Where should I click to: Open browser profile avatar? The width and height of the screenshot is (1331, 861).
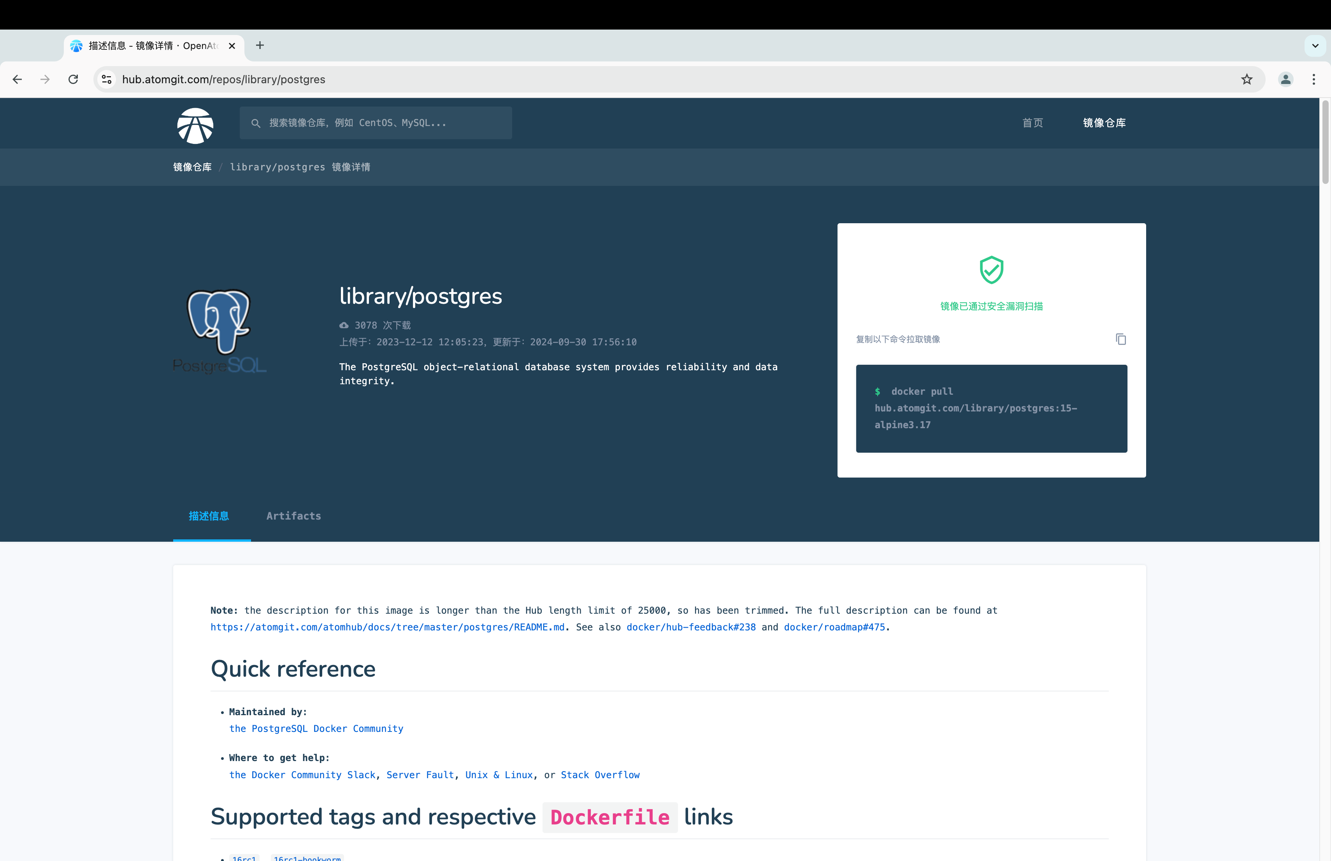pyautogui.click(x=1286, y=79)
